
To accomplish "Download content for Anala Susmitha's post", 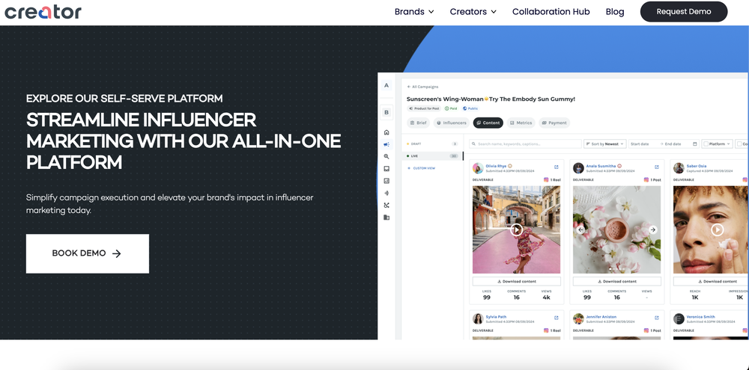I will coord(616,281).
